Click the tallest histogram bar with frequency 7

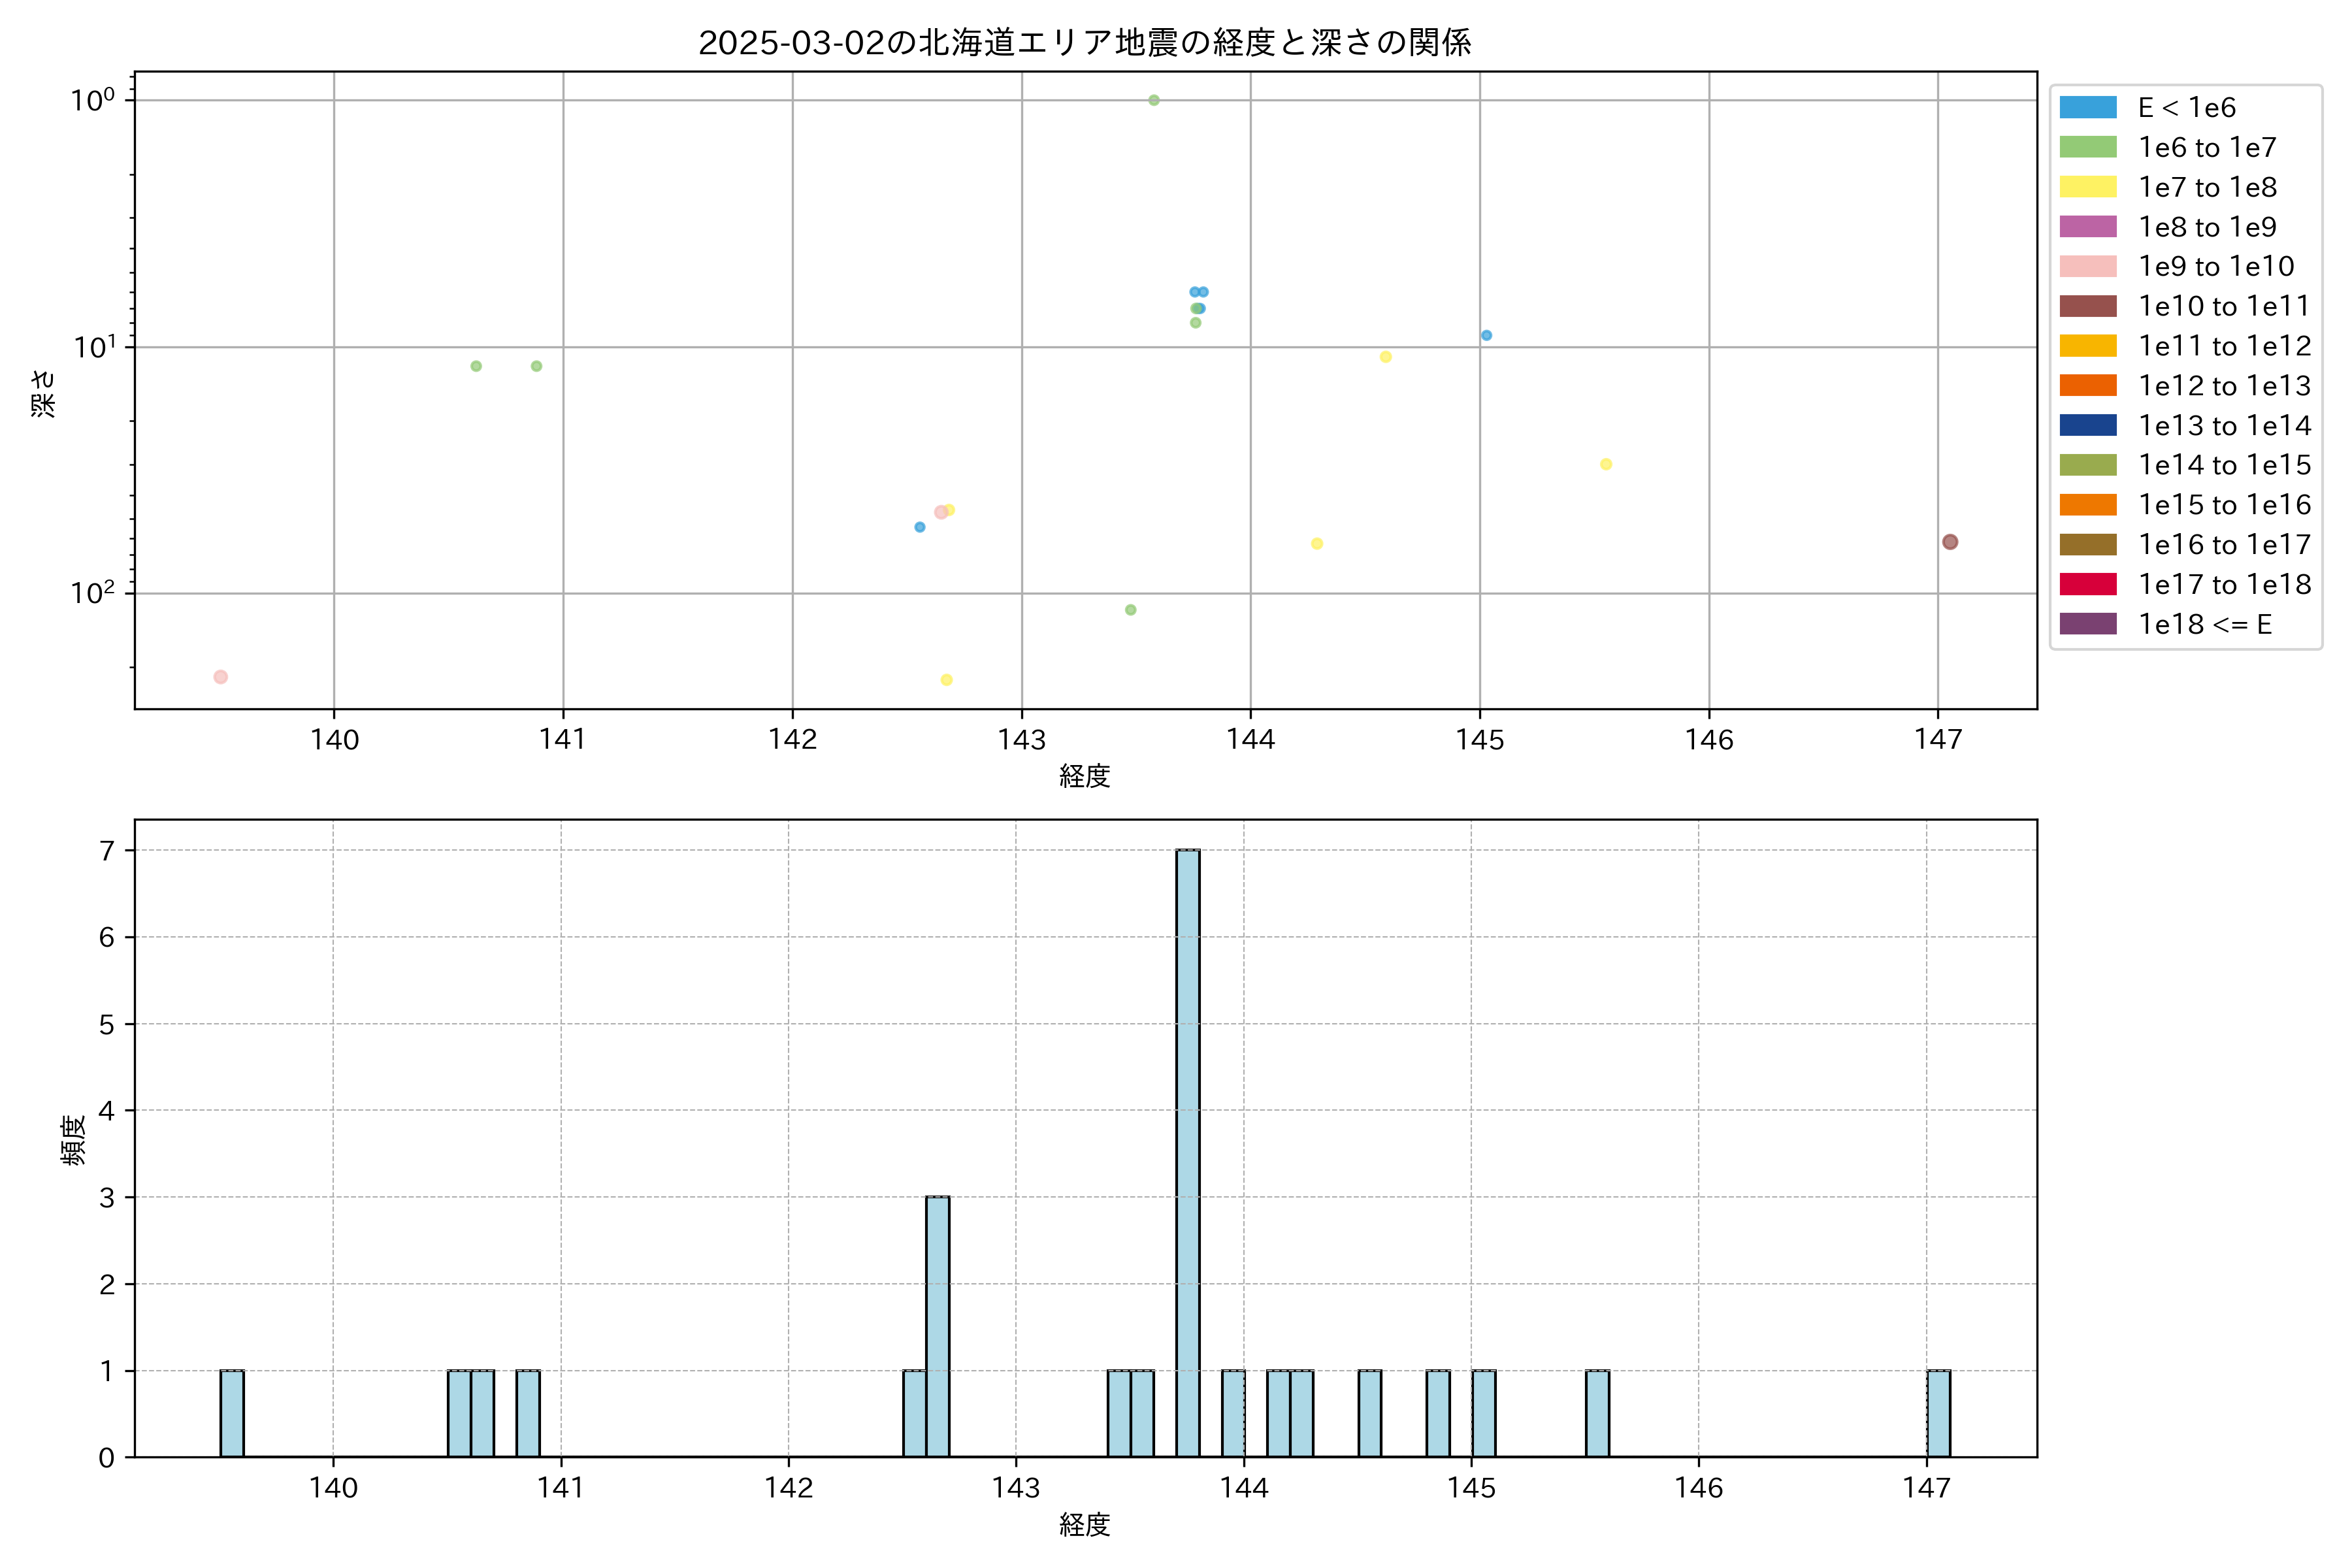click(x=1187, y=1150)
